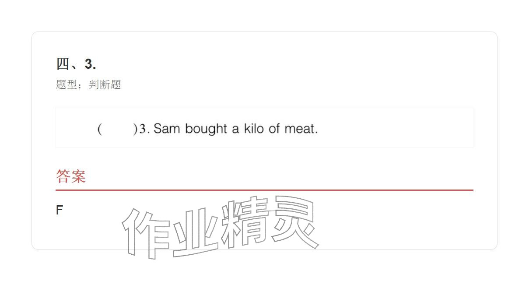Click the red divider line under 答案
Image resolution: width=529 pixels, height=281 pixels.
click(x=264, y=190)
